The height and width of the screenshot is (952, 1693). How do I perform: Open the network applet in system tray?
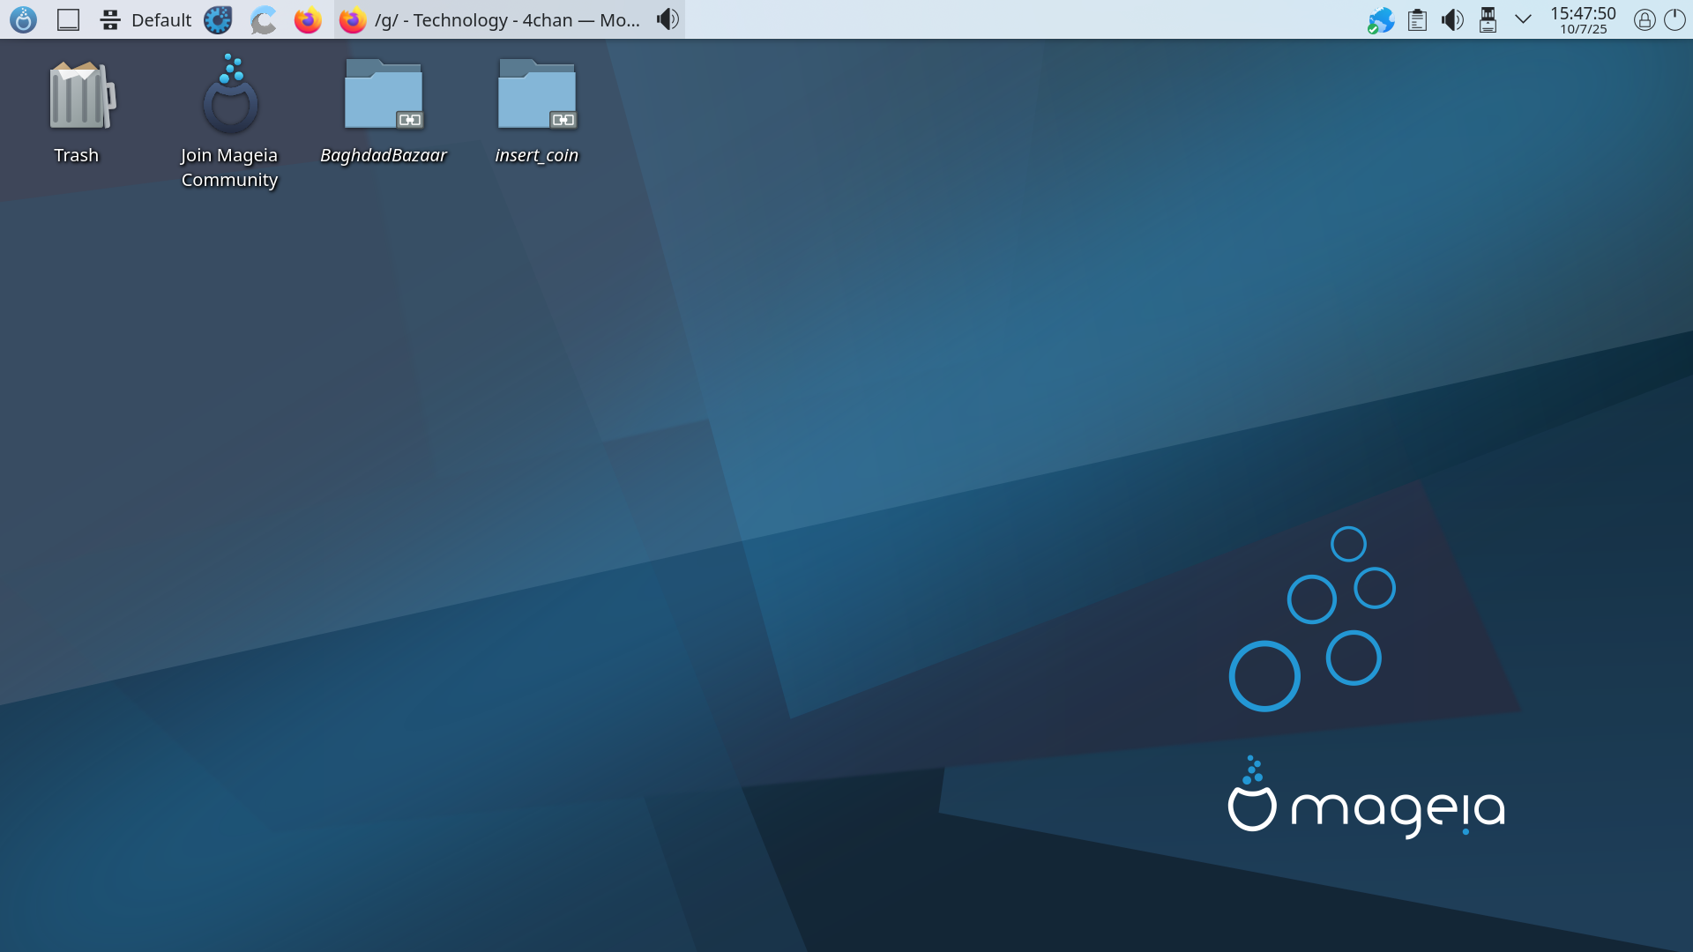(1381, 19)
